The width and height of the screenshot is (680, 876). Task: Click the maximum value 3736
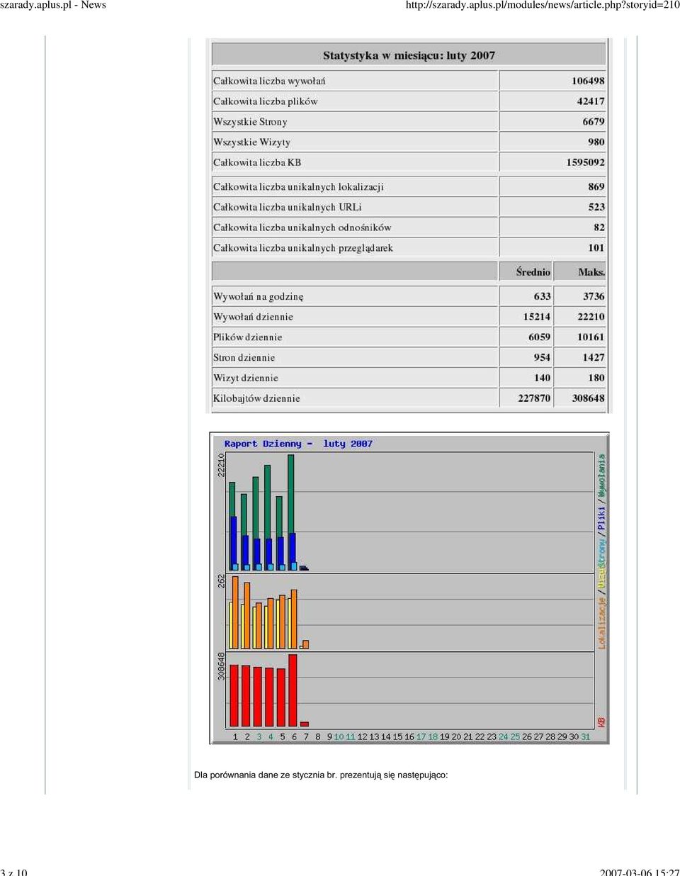pyautogui.click(x=594, y=296)
